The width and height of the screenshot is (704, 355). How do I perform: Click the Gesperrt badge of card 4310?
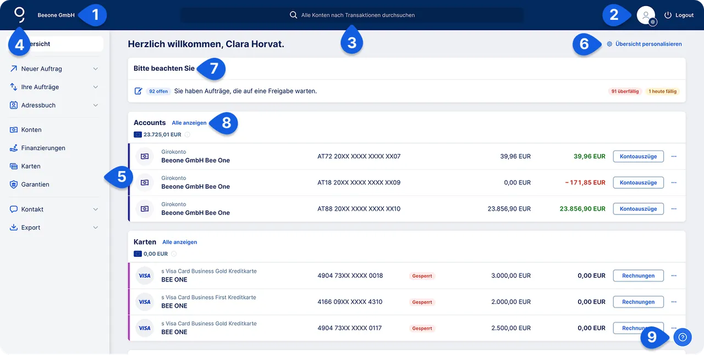422,302
